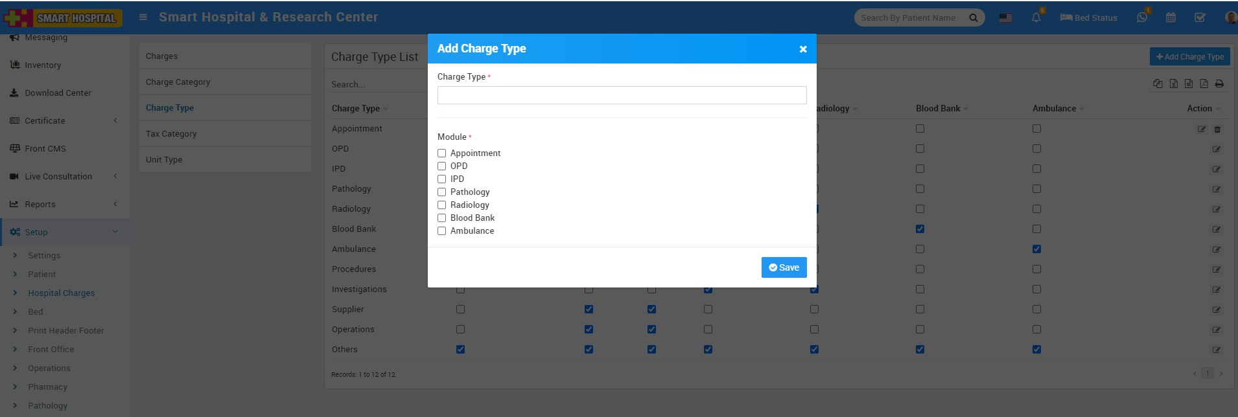Open the Unit Type menu item
1238x417 pixels.
pyautogui.click(x=225, y=160)
